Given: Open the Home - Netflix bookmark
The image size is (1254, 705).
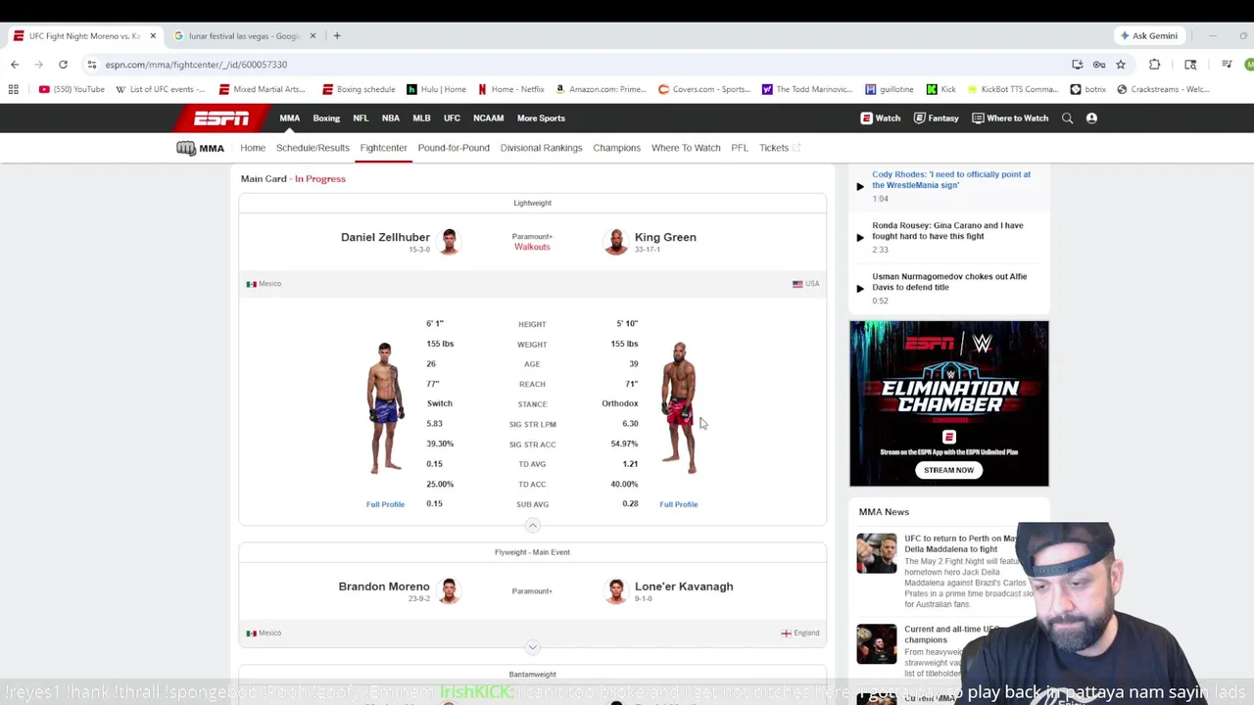Looking at the screenshot, I should pos(511,89).
